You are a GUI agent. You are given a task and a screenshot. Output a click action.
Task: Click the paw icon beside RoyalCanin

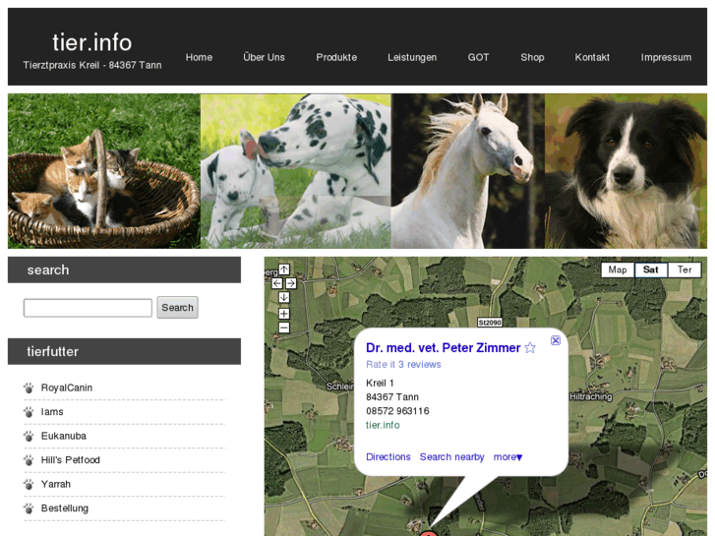(x=29, y=387)
